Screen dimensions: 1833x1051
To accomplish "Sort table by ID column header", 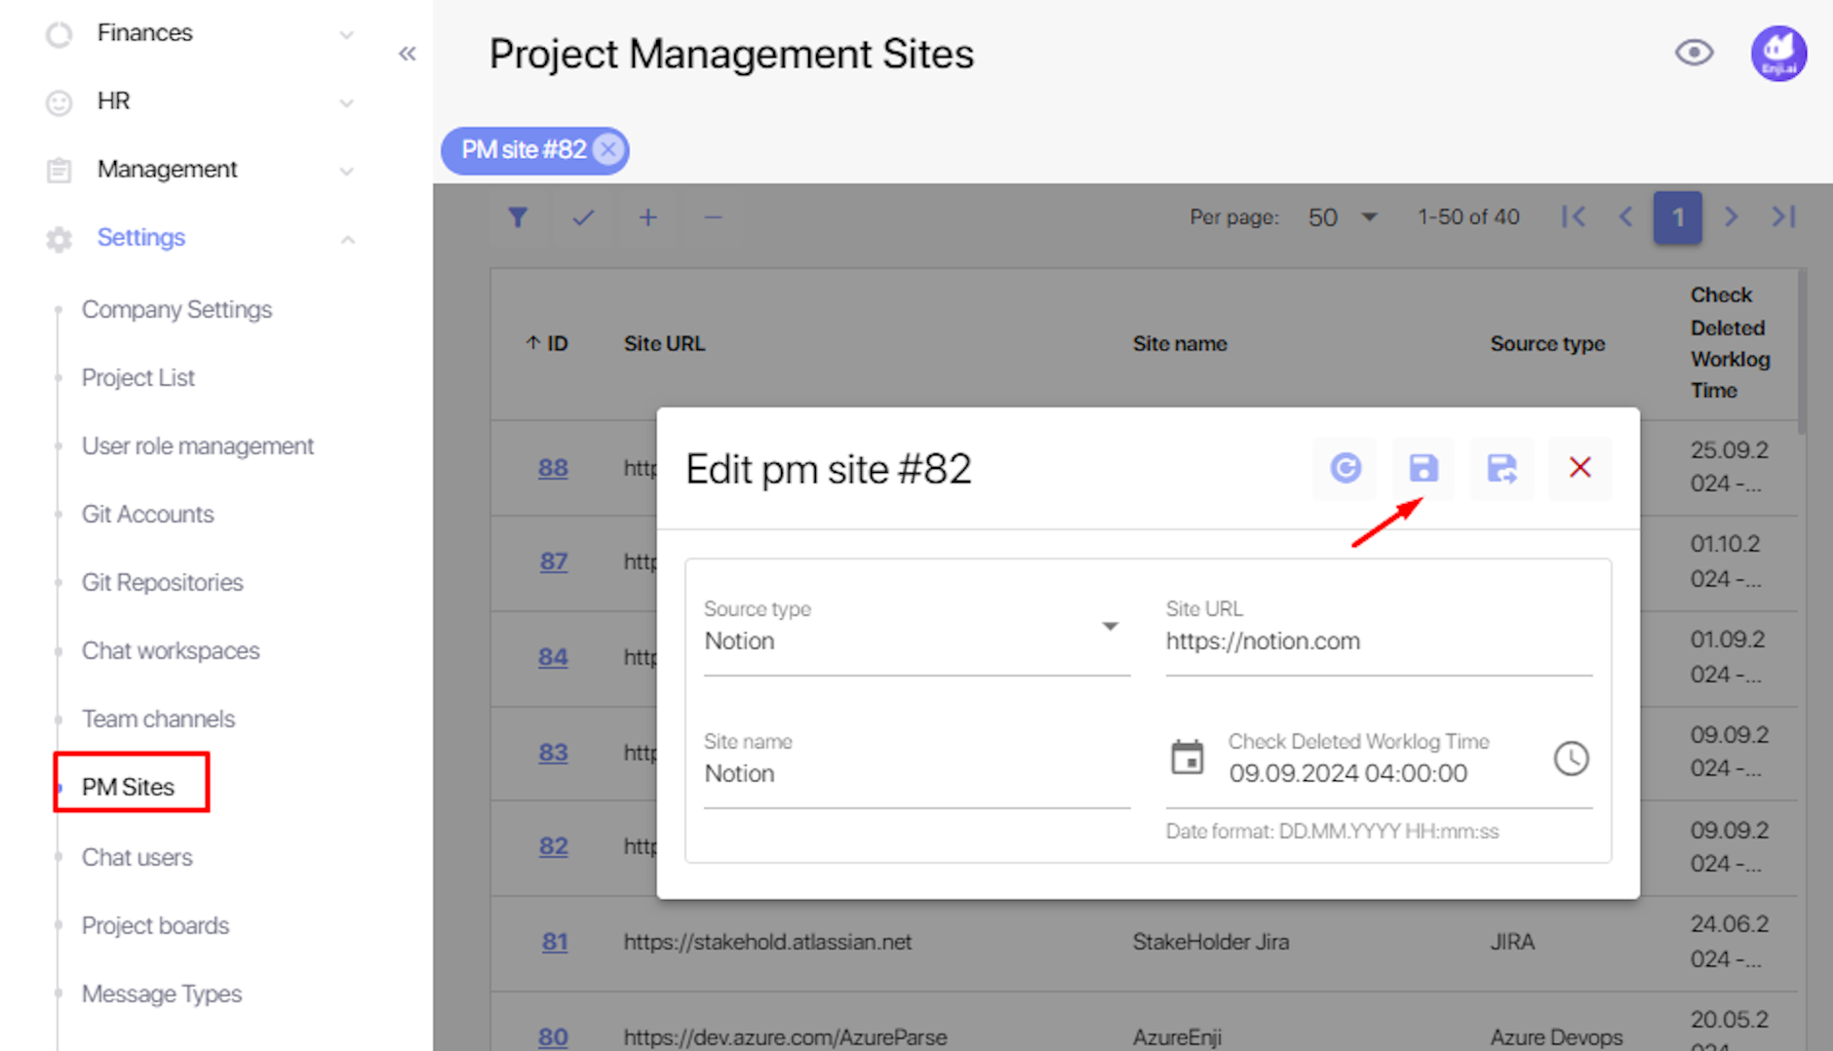I will coord(547,343).
